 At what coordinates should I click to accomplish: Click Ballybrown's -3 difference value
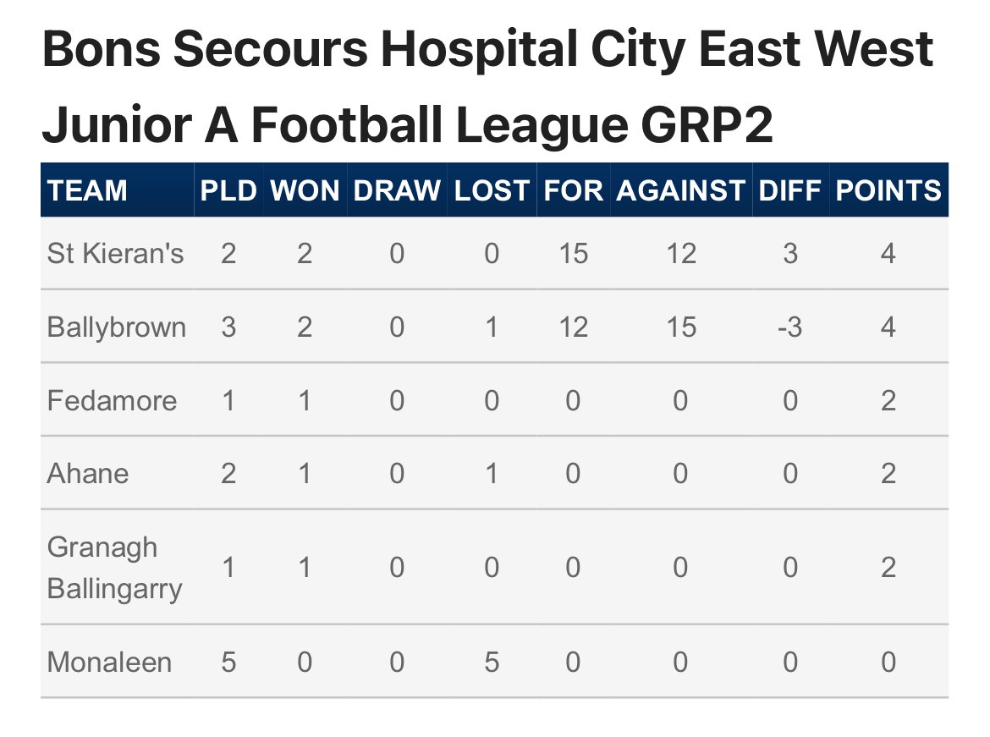pos(789,327)
